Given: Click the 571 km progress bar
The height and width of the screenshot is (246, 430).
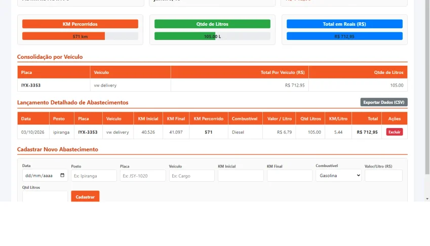Looking at the screenshot, I should (x=80, y=36).
